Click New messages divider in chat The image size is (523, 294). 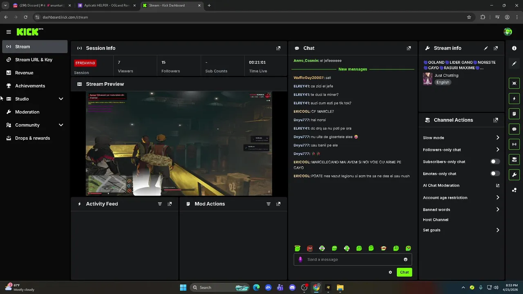pos(353,69)
